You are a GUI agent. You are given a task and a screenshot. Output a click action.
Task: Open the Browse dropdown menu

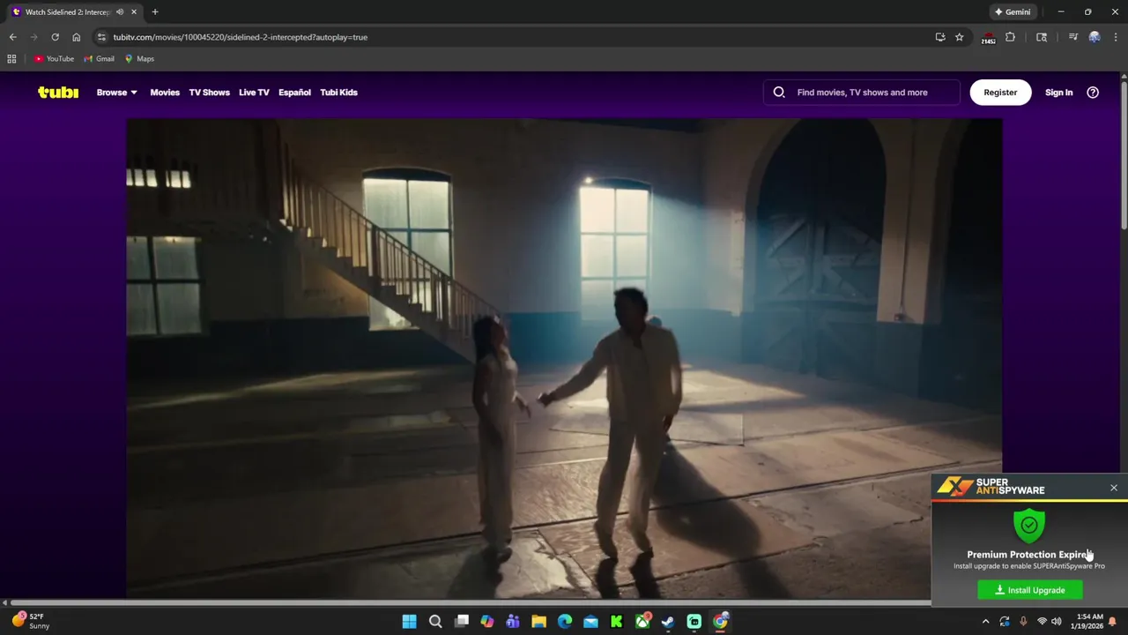(116, 93)
